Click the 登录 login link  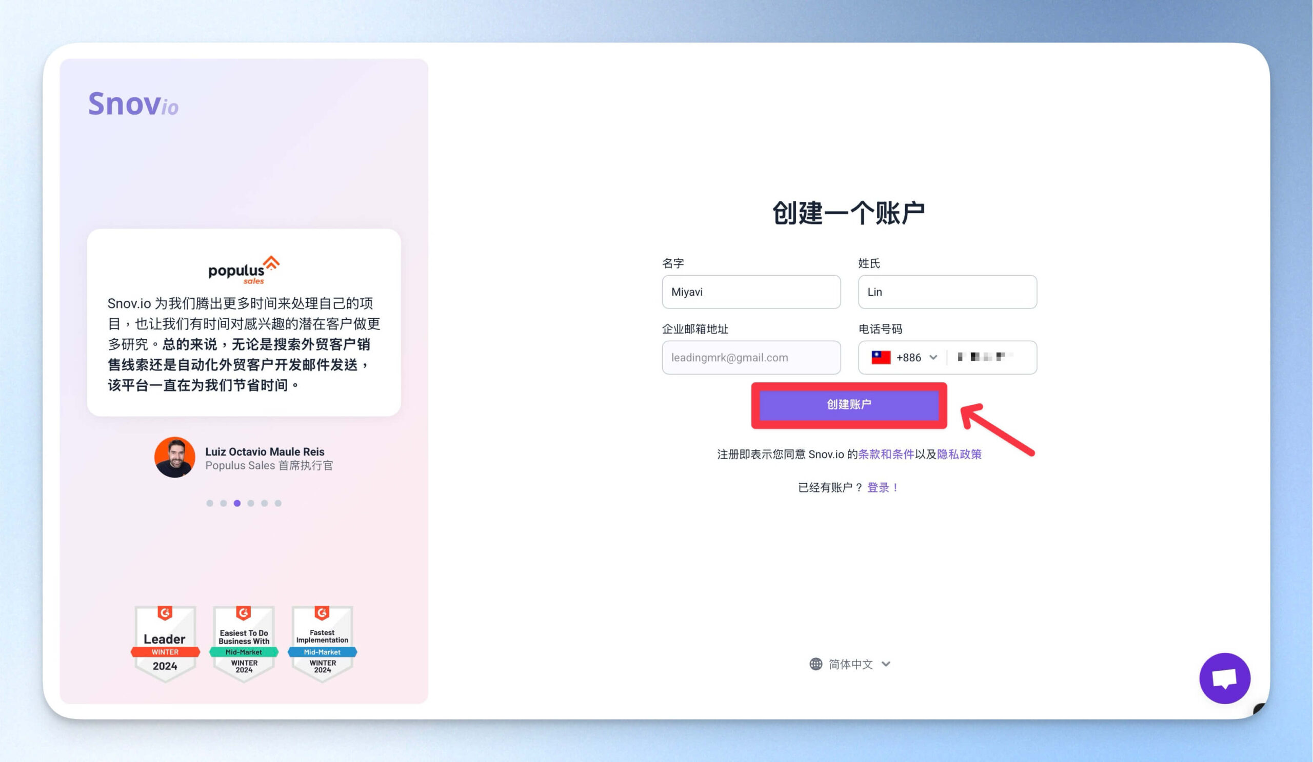879,488
